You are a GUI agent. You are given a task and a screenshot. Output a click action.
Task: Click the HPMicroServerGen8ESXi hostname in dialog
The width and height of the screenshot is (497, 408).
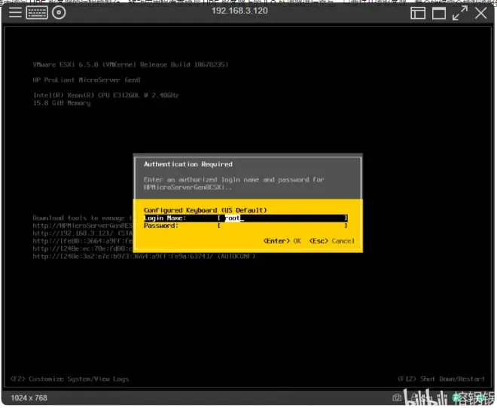point(188,187)
